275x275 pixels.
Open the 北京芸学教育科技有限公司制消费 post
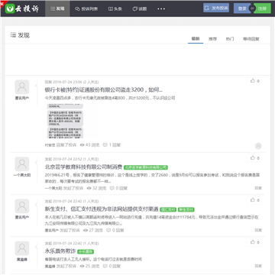pos(83,167)
